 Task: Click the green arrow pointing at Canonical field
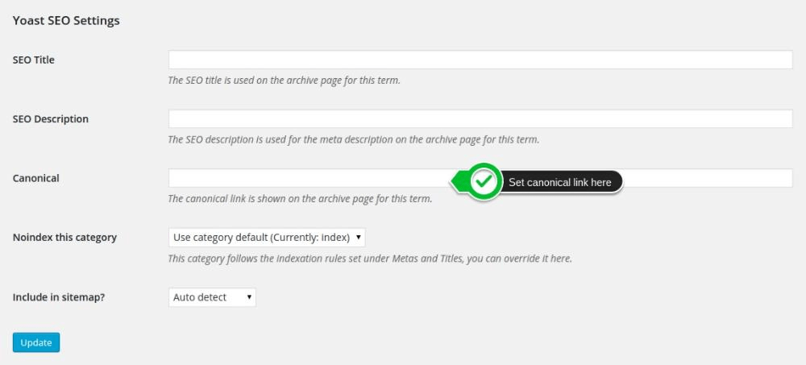[458, 182]
